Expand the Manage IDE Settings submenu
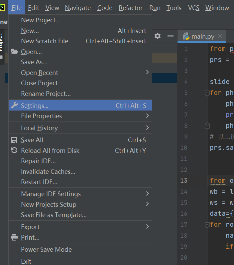Screen dimensions: 234x265 [147, 194]
